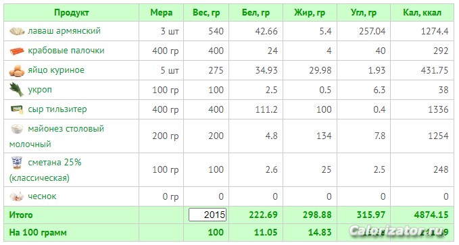Open the укроп product link
This screenshot has width=459, height=245.
(40, 90)
